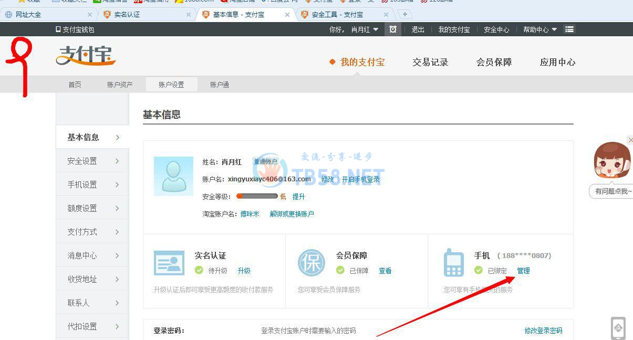Click the chevron on the 手机设置 row
The width and height of the screenshot is (633, 340).
click(118, 184)
